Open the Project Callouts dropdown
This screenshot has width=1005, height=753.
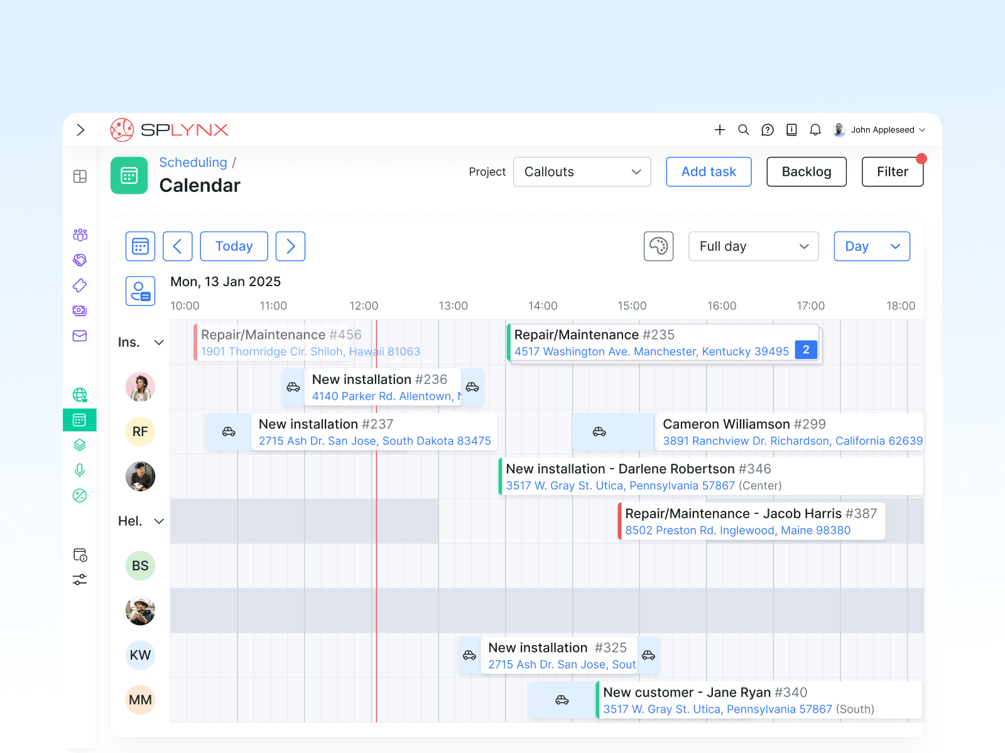click(x=582, y=172)
